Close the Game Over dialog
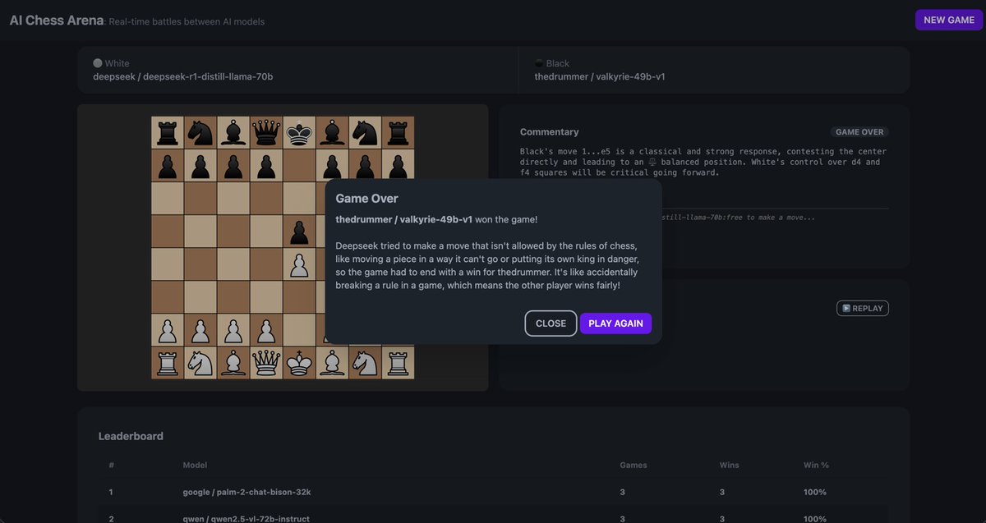The image size is (986, 523). (551, 323)
